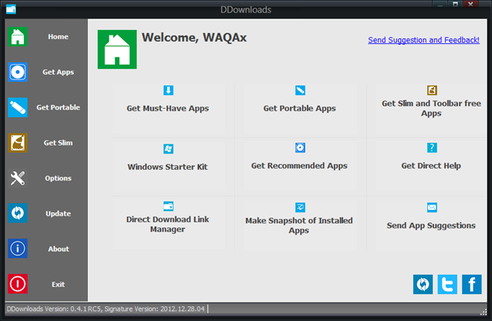This screenshot has width=492, height=321.
Task: Click the disc icon above Get Recommended Apps
Action: [x=300, y=147]
